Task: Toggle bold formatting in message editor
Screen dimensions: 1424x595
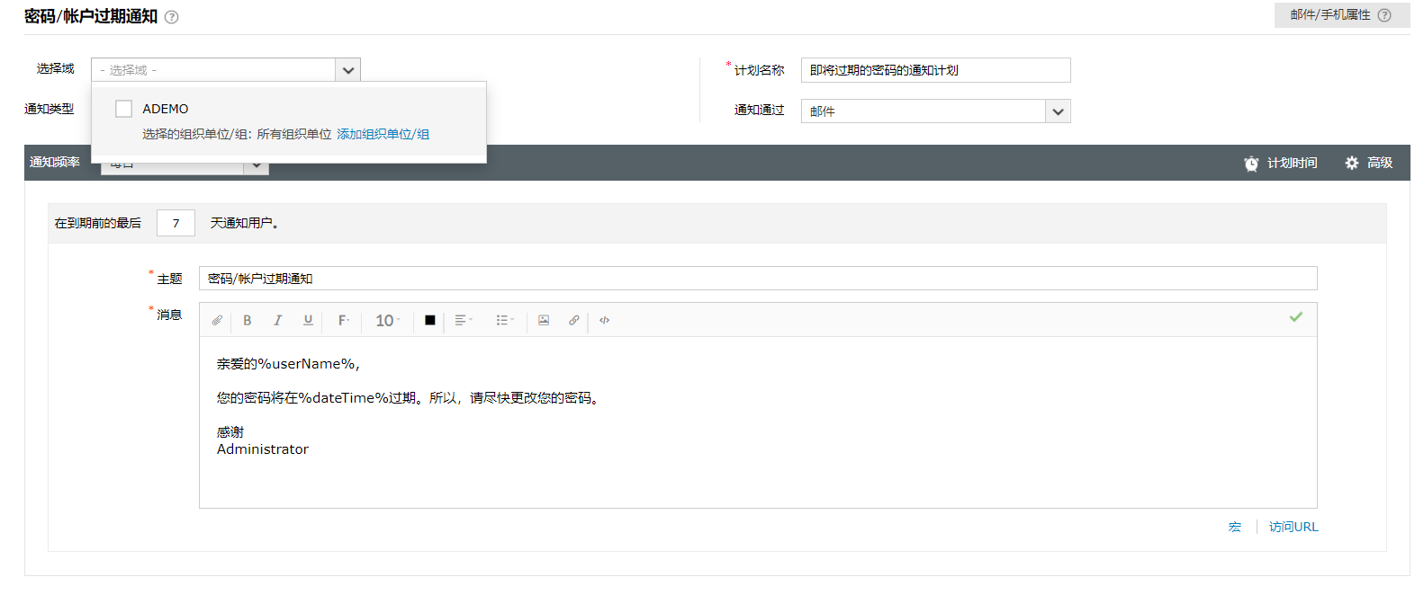Action: tap(248, 321)
